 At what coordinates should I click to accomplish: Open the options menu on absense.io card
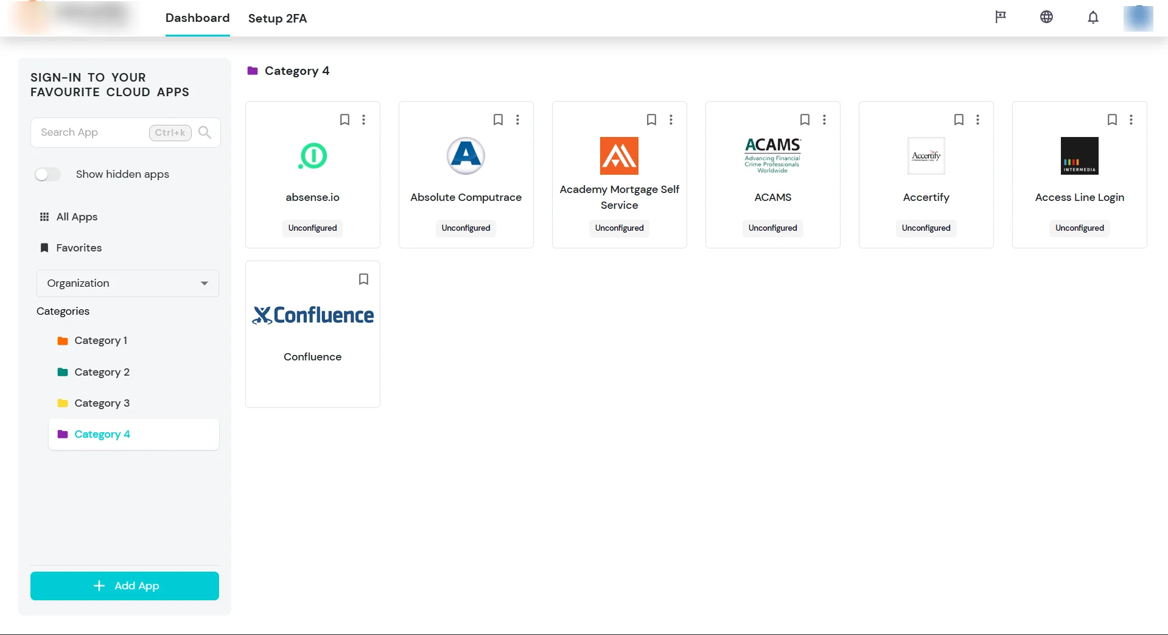coord(364,120)
